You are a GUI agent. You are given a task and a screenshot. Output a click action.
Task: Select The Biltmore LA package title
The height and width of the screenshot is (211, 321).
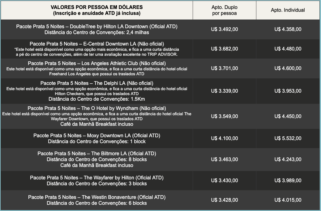(96, 154)
